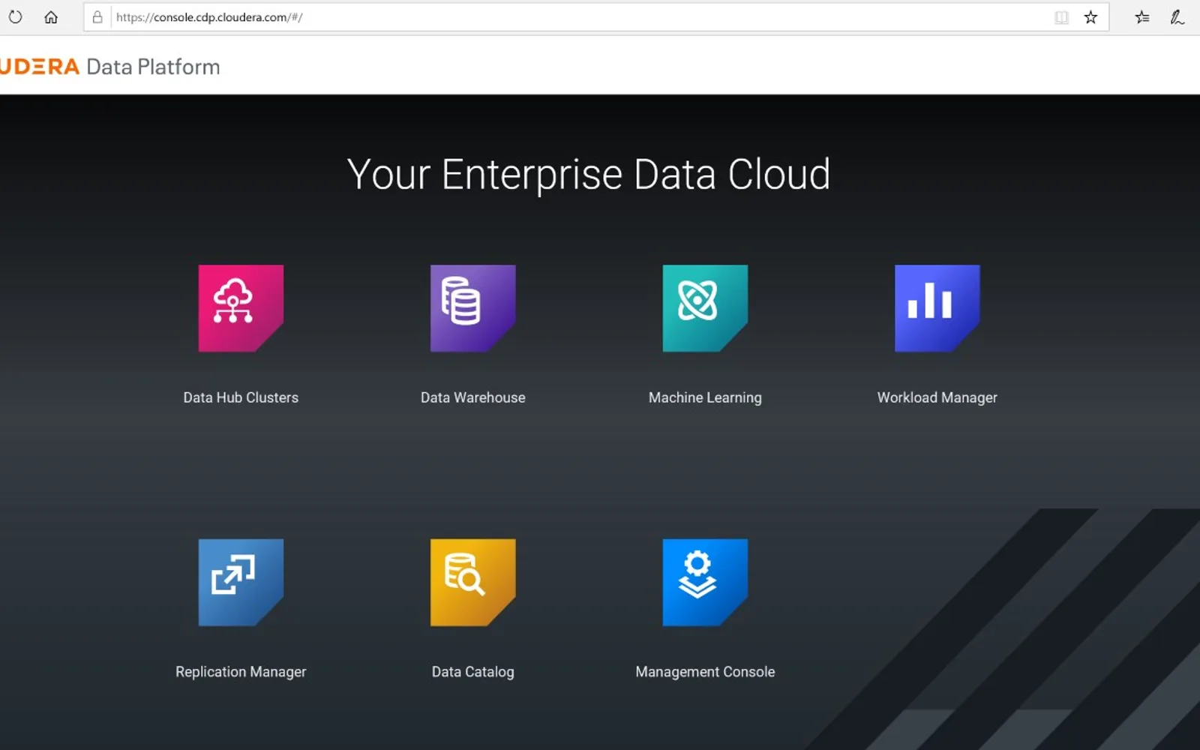Click the Data Hub Clusters label
1200x750 pixels.
coord(241,397)
